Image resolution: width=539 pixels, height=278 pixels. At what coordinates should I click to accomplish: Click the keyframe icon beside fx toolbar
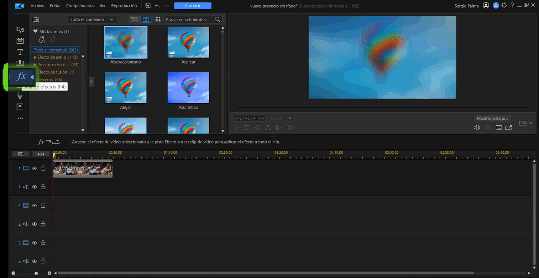coord(56,142)
